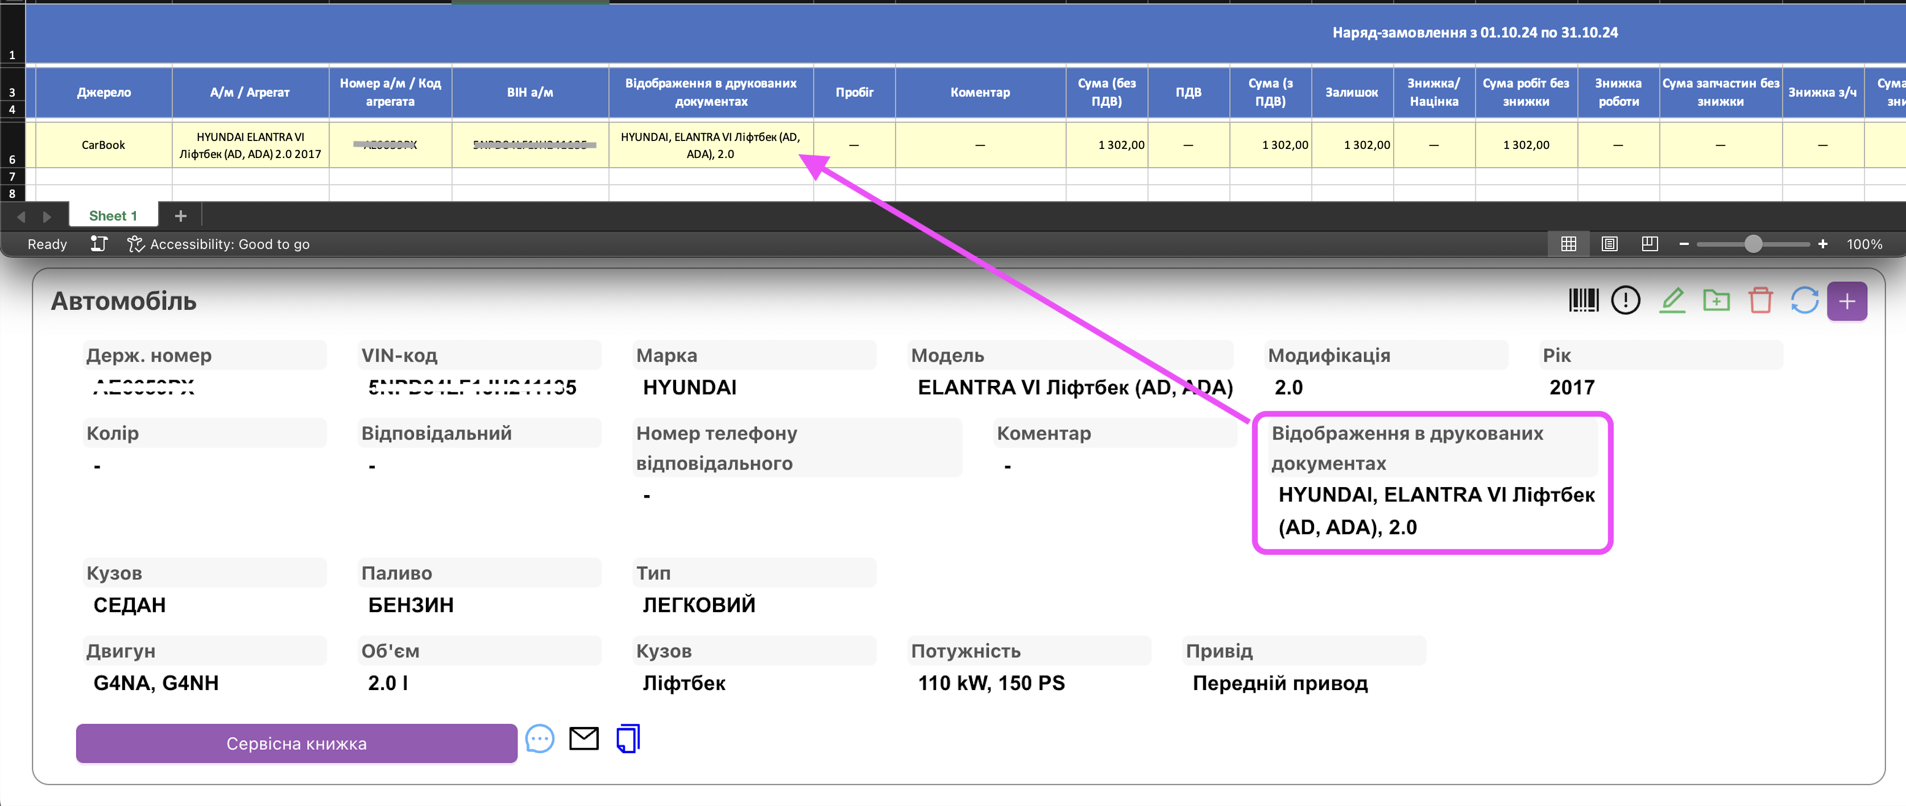Click the barcode icon in Автомобіль panel

click(1584, 300)
